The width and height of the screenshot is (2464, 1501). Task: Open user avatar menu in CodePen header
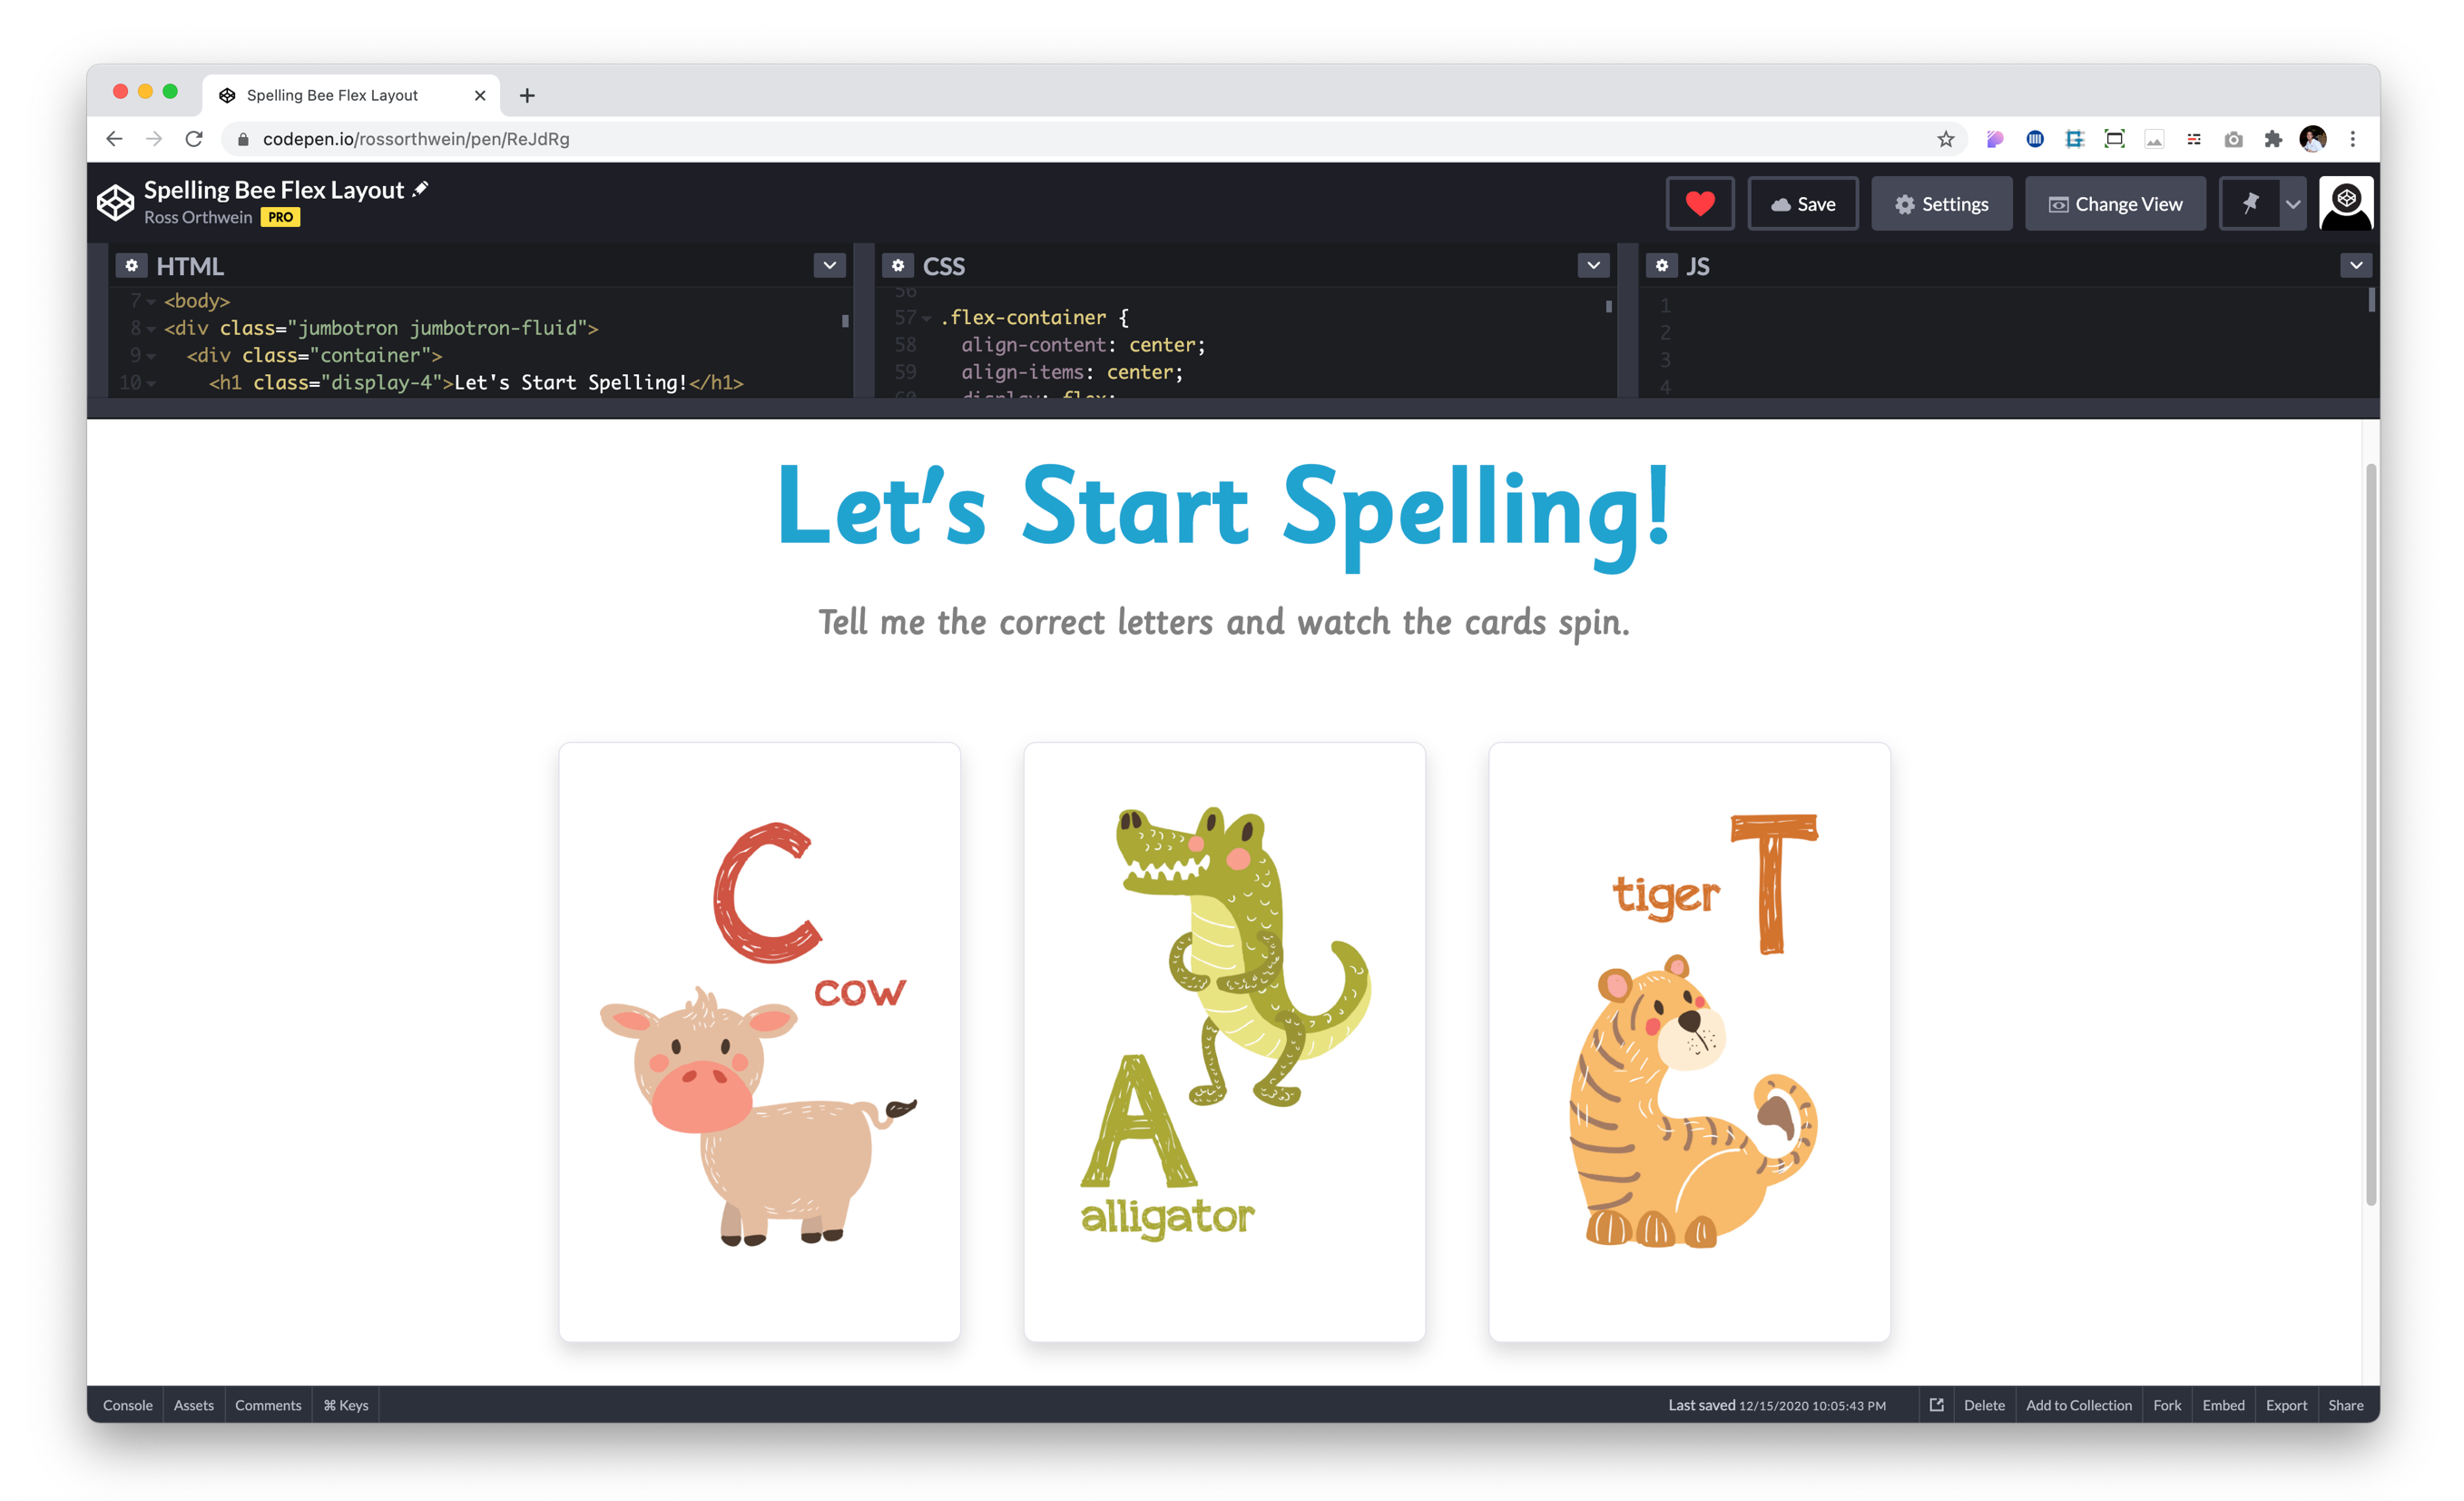[x=2346, y=204]
